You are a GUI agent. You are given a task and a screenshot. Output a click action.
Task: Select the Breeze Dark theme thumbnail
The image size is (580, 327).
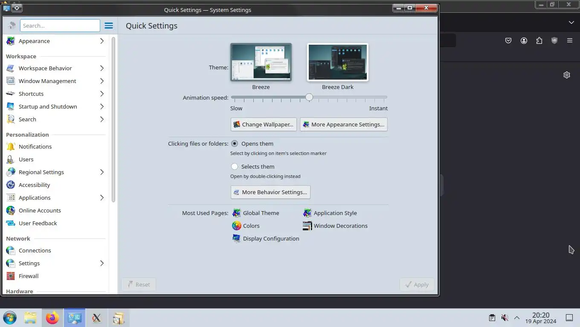(x=338, y=62)
